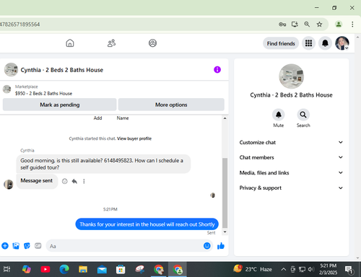Click the Aa message input field
This screenshot has height=277, width=361.
point(125,246)
